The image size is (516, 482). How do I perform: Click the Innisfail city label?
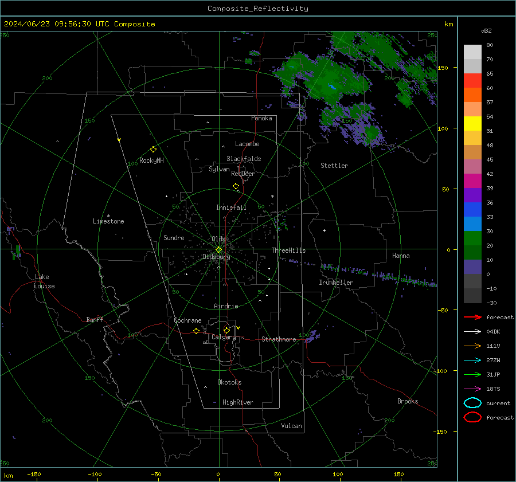click(231, 207)
